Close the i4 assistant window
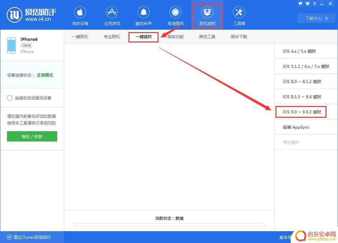The height and width of the screenshot is (243, 338). pyautogui.click(x=330, y=3)
